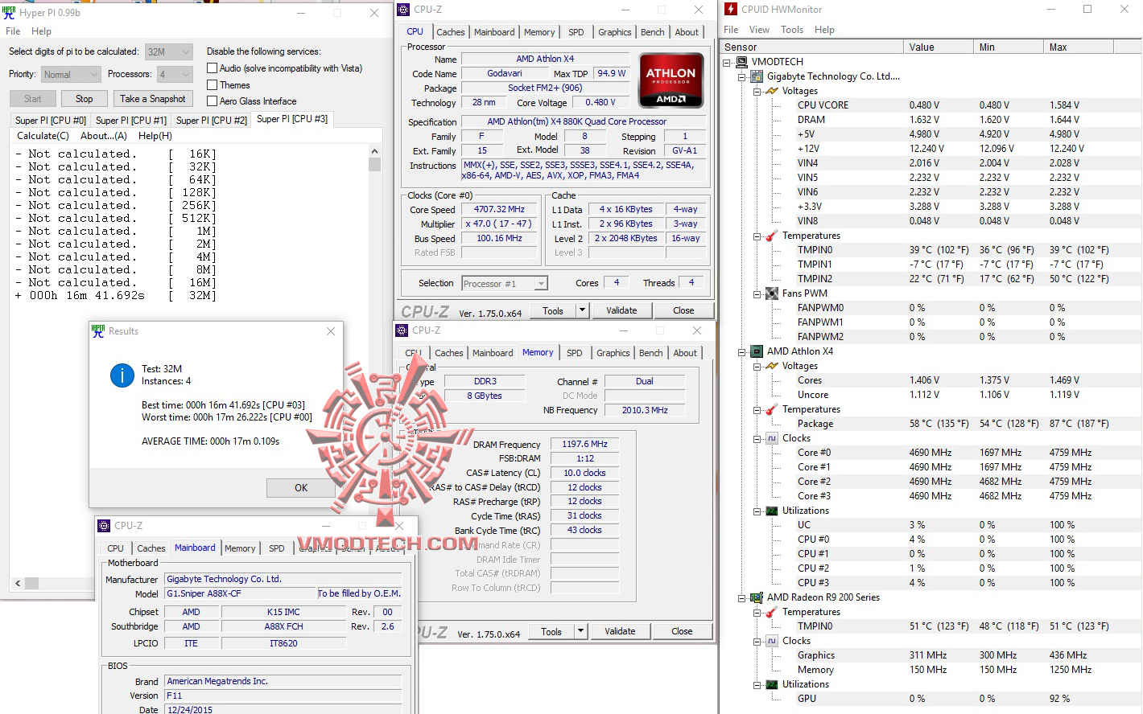This screenshot has width=1143, height=714.
Task: Click the Hyper PI vertical scrollbar thumb
Action: [x=374, y=164]
